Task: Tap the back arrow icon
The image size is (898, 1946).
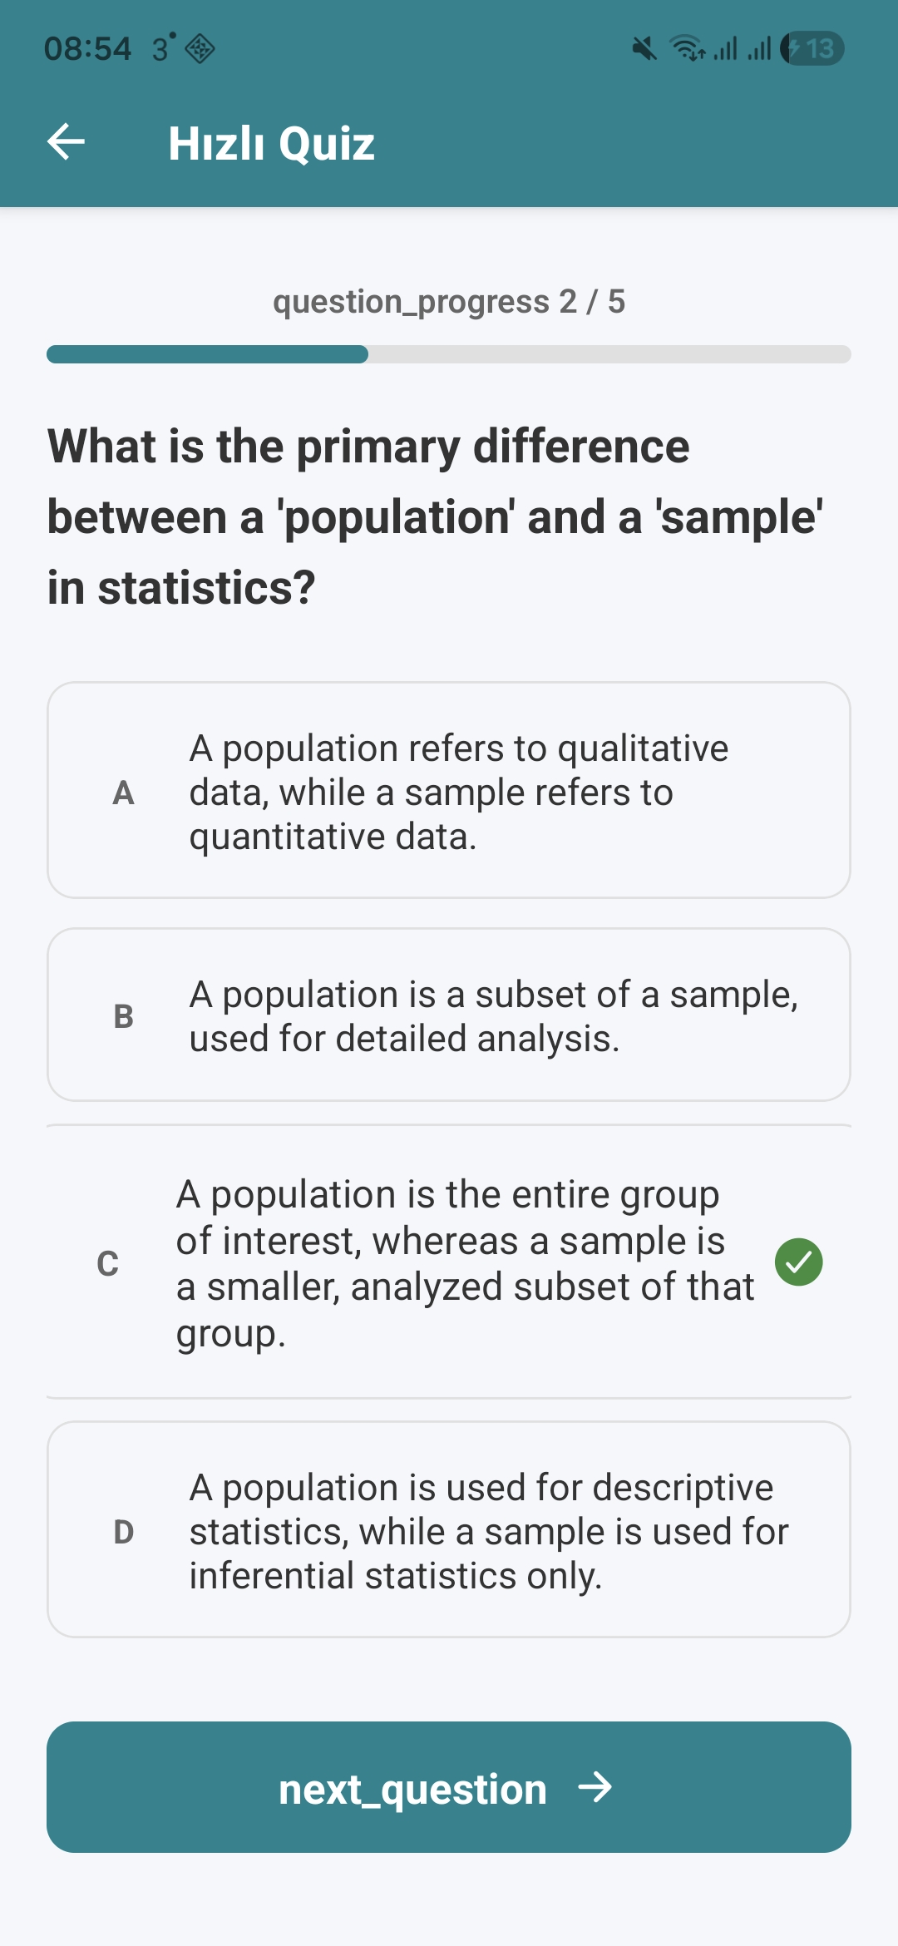Action: coord(67,141)
